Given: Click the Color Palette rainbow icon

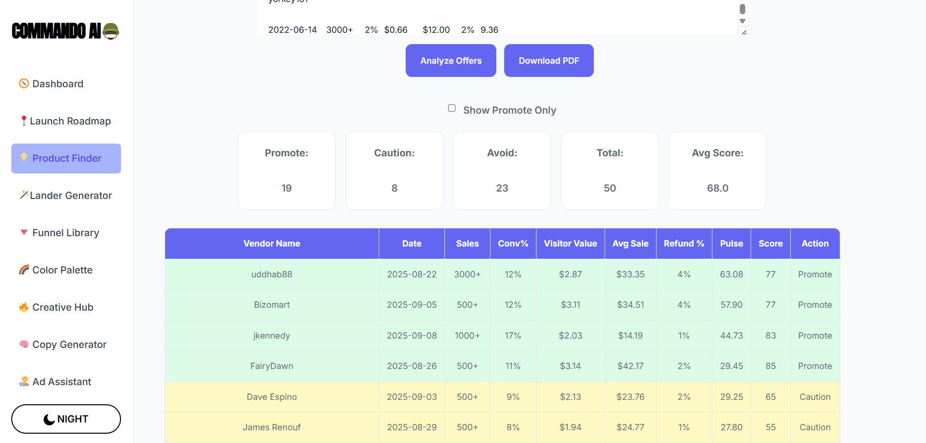Looking at the screenshot, I should [x=24, y=270].
